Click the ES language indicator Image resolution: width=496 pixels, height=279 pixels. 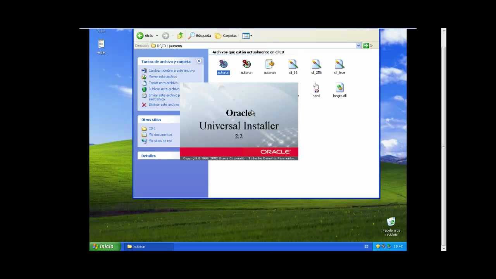tap(367, 246)
